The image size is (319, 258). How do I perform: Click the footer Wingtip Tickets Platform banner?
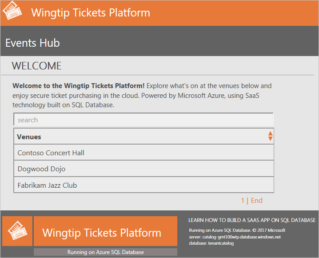coord(105,231)
